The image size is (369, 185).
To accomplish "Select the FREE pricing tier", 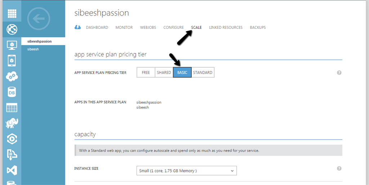I will tap(146, 72).
